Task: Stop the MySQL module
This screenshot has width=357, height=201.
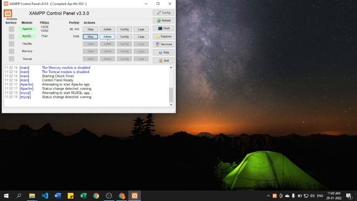Action: pyautogui.click(x=90, y=36)
